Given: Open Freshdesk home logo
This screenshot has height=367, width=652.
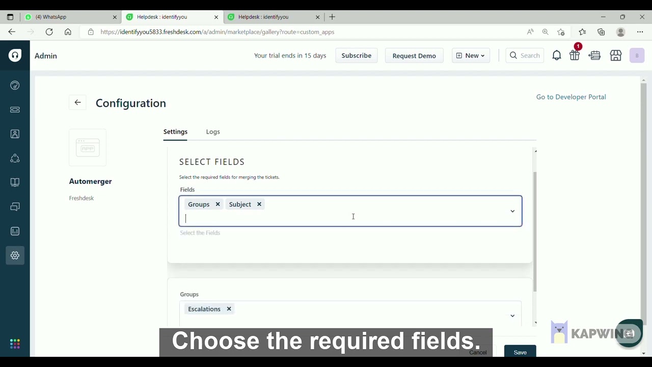Looking at the screenshot, I should [x=15, y=55].
